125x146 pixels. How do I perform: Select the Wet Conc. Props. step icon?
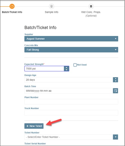click(x=91, y=6)
